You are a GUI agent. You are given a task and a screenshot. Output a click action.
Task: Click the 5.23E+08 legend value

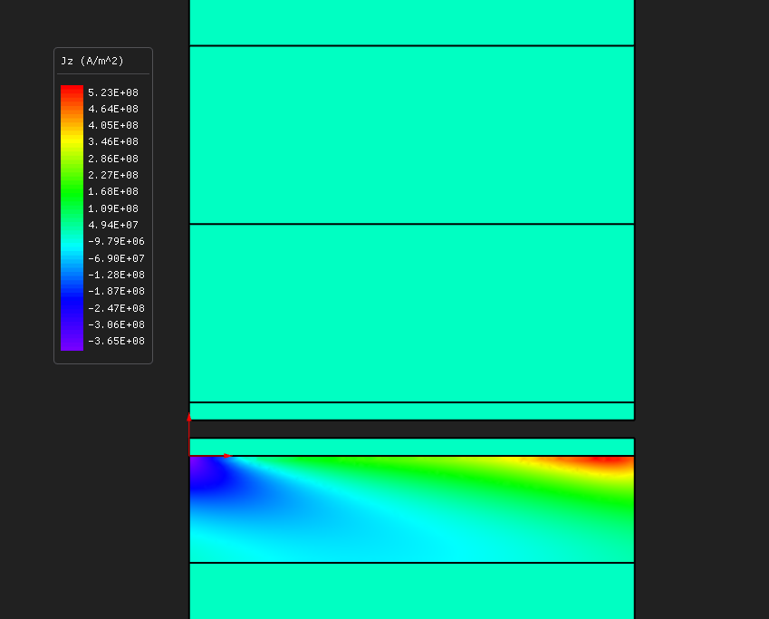click(113, 92)
